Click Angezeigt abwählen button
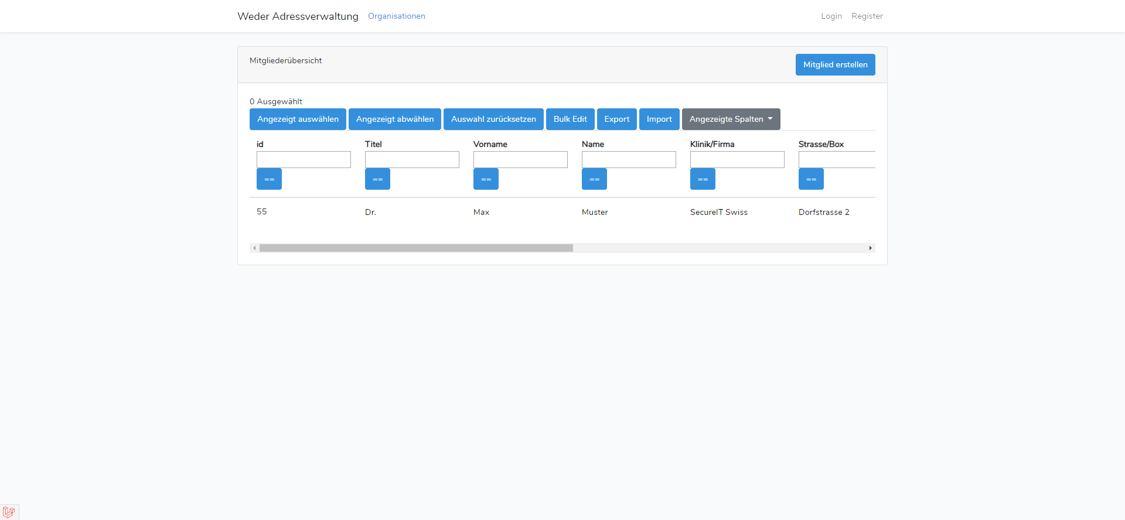The width and height of the screenshot is (1125, 520). (395, 119)
